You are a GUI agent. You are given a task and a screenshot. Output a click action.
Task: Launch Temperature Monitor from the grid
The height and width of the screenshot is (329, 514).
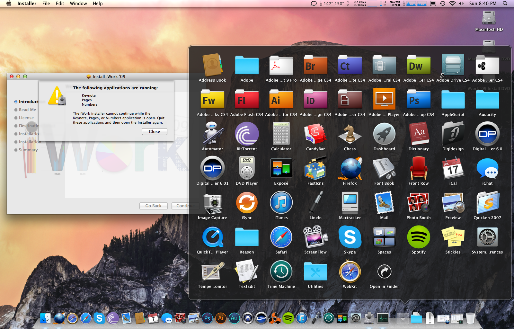pos(212,271)
